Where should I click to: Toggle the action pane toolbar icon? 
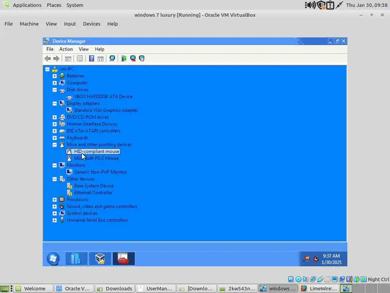pyautogui.click(x=101, y=58)
